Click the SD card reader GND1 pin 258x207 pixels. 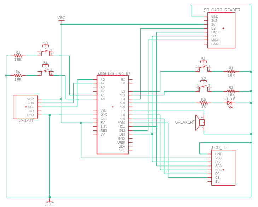tap(216, 44)
